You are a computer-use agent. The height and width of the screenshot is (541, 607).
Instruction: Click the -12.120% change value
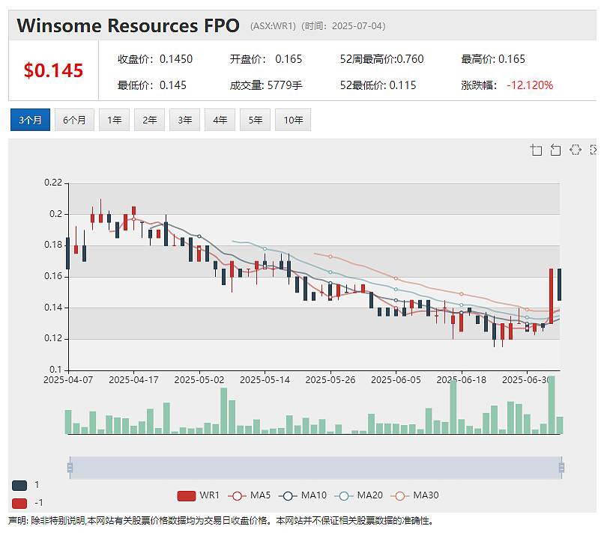click(530, 85)
